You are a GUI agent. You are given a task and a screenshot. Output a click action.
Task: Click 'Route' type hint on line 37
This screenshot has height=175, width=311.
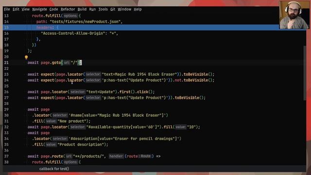coord(146,157)
